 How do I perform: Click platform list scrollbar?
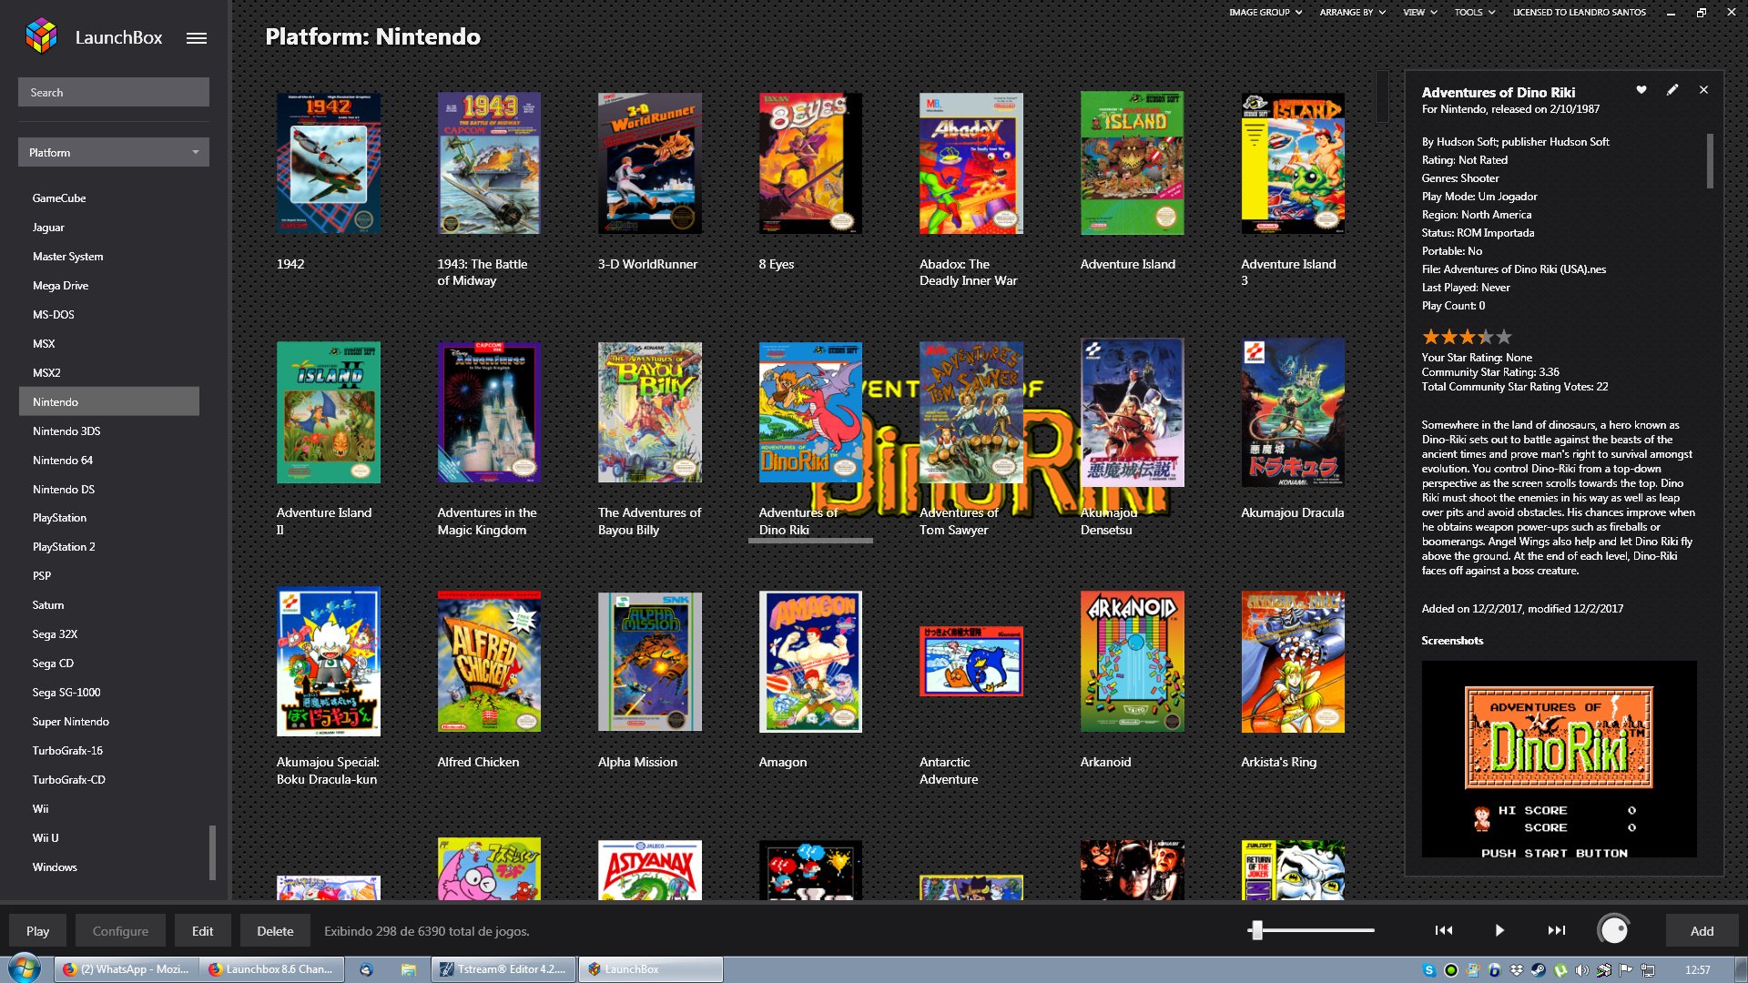(x=212, y=853)
